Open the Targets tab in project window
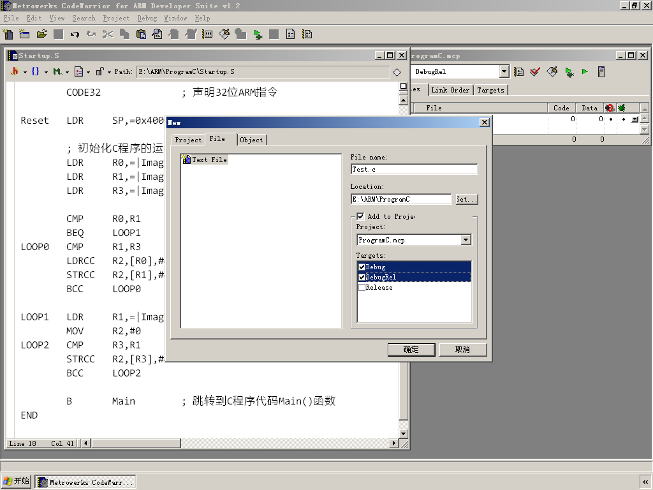Screen dimensions: 653x490 click(x=490, y=90)
